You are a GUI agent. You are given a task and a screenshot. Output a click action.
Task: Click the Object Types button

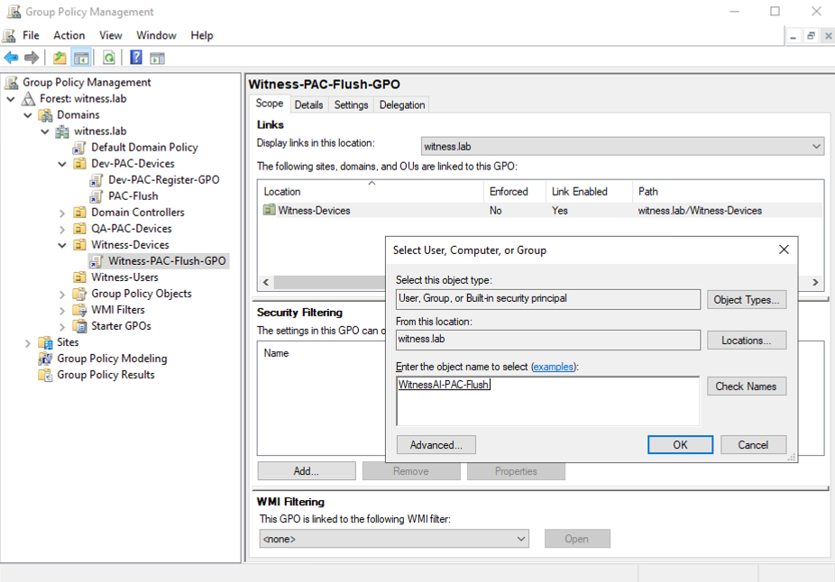click(747, 299)
